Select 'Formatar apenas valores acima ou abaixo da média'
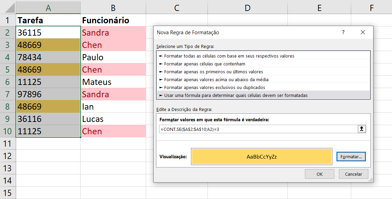 pyautogui.click(x=263, y=79)
